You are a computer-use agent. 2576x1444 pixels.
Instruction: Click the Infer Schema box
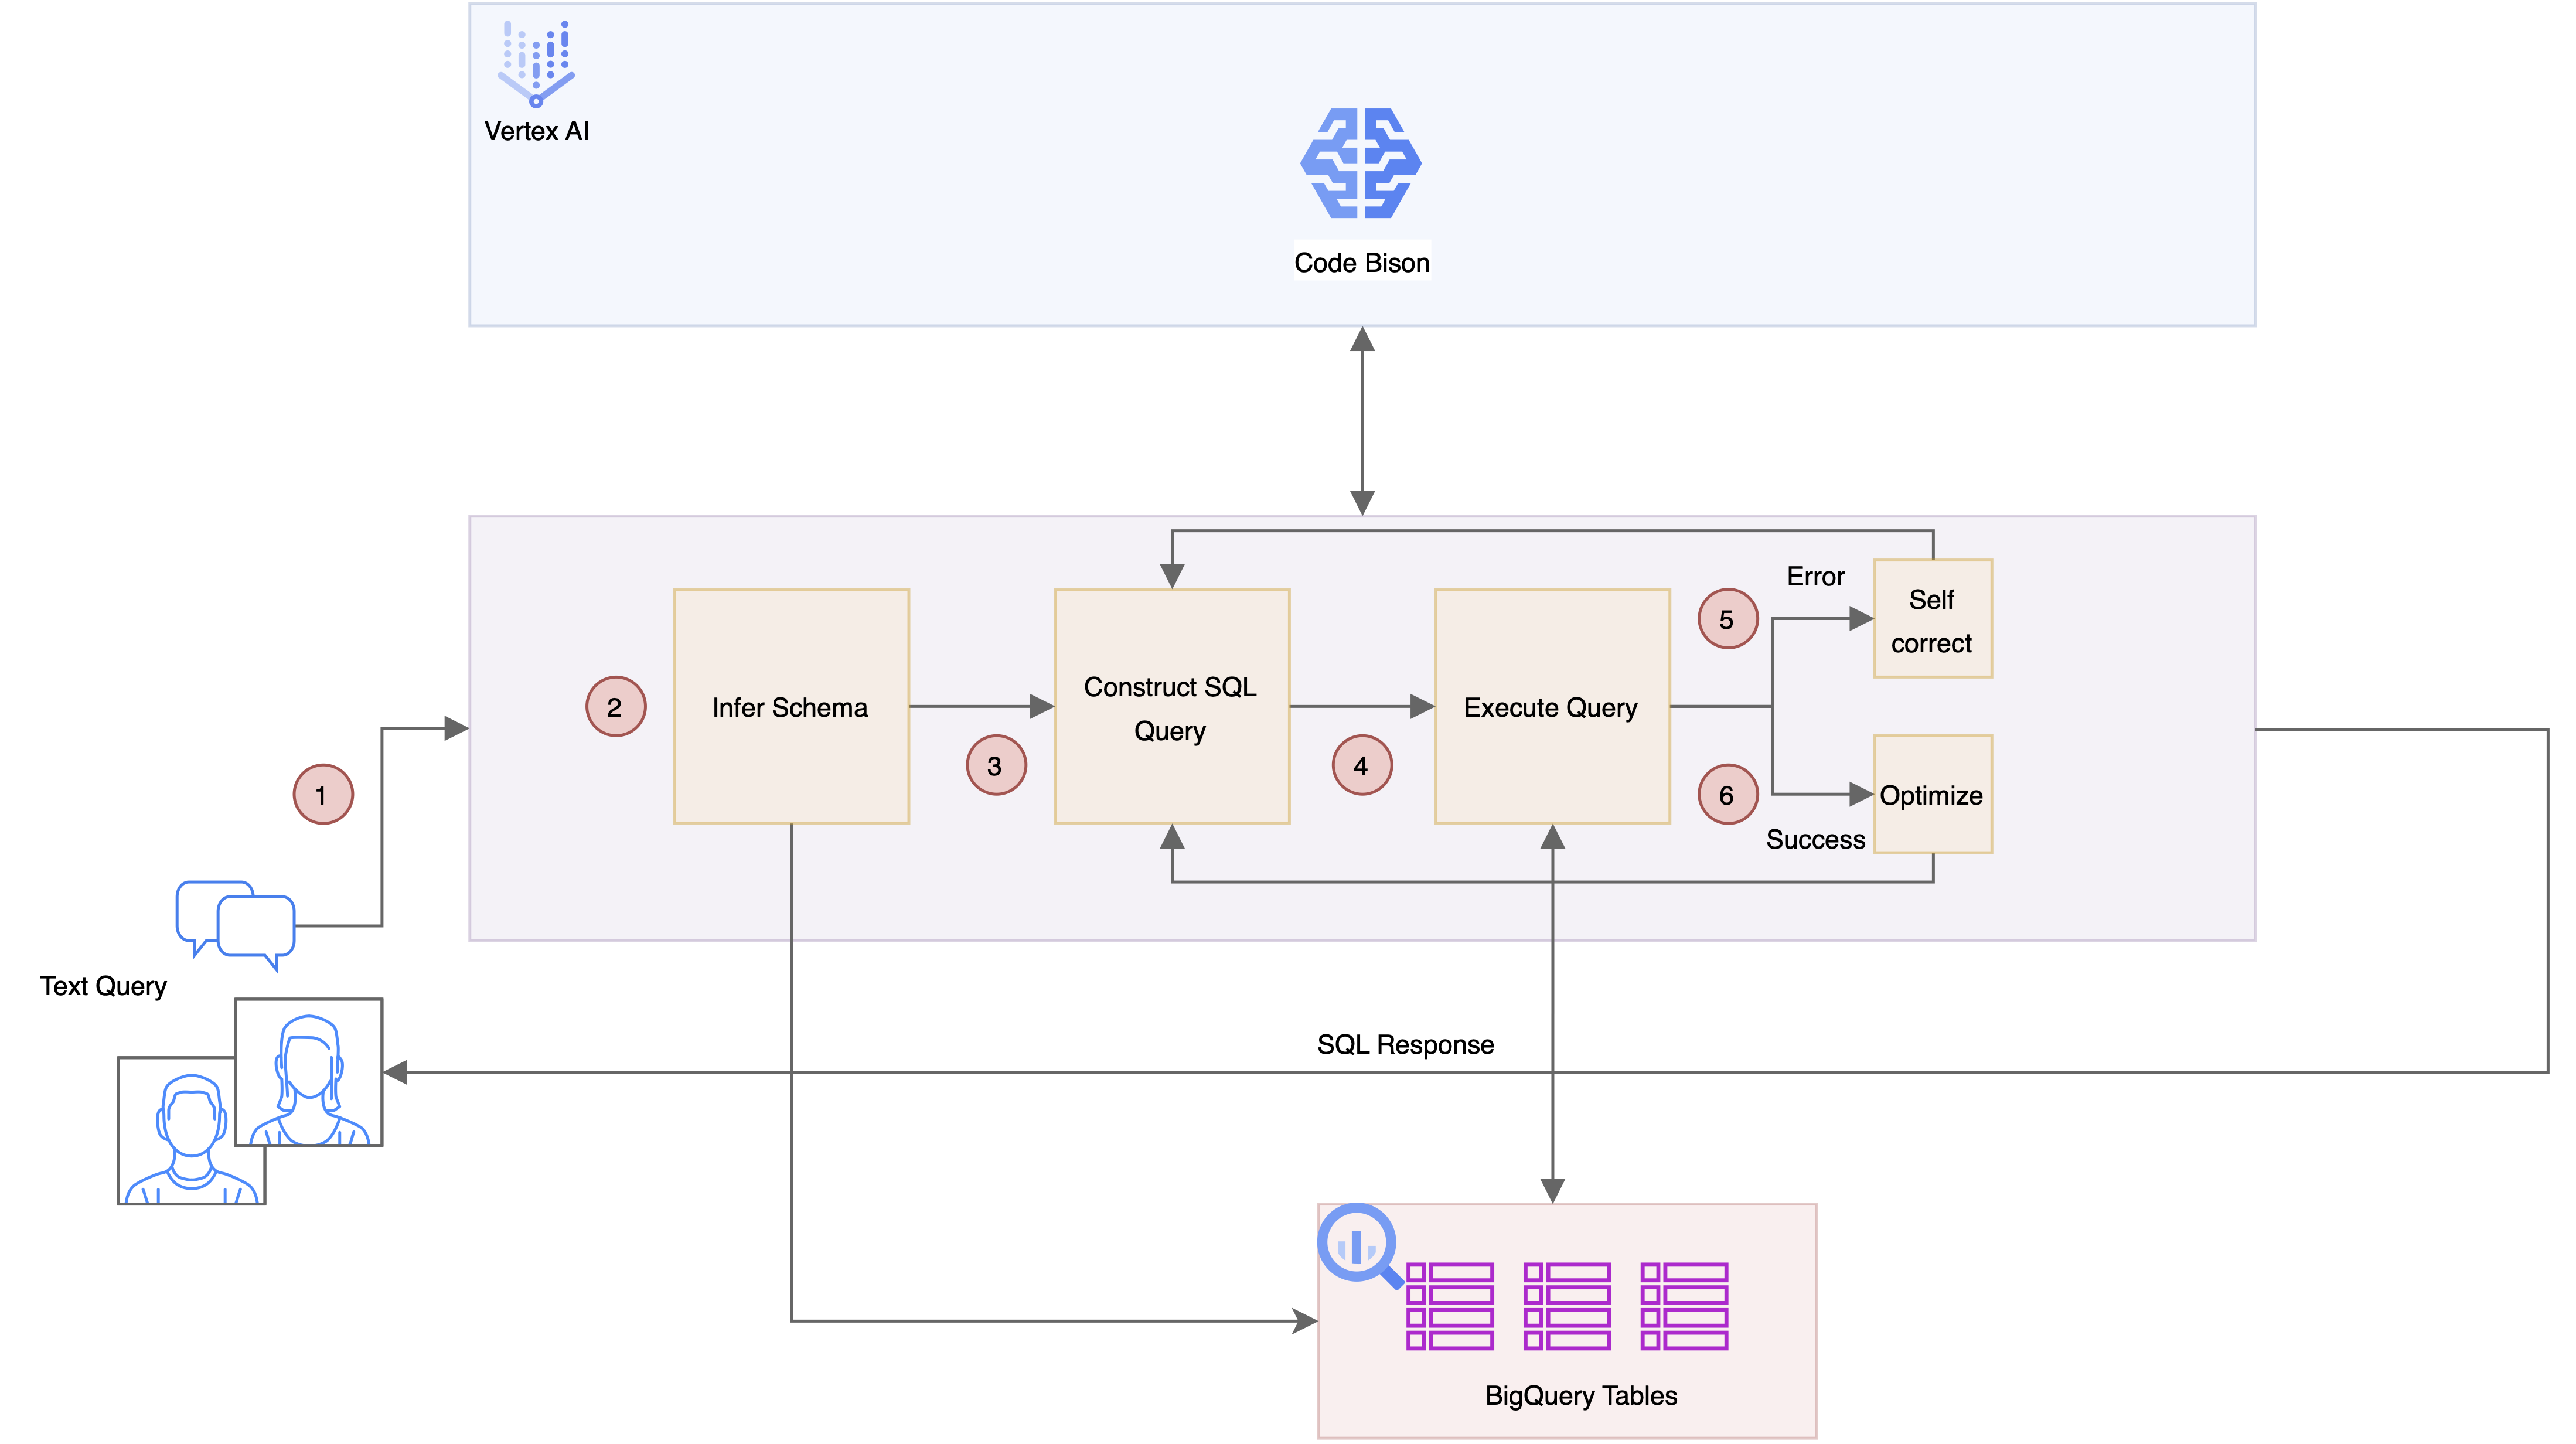pos(791,707)
